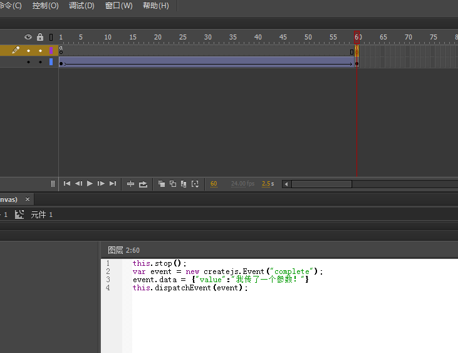Open the 窗口(W) menu

pyautogui.click(x=119, y=6)
